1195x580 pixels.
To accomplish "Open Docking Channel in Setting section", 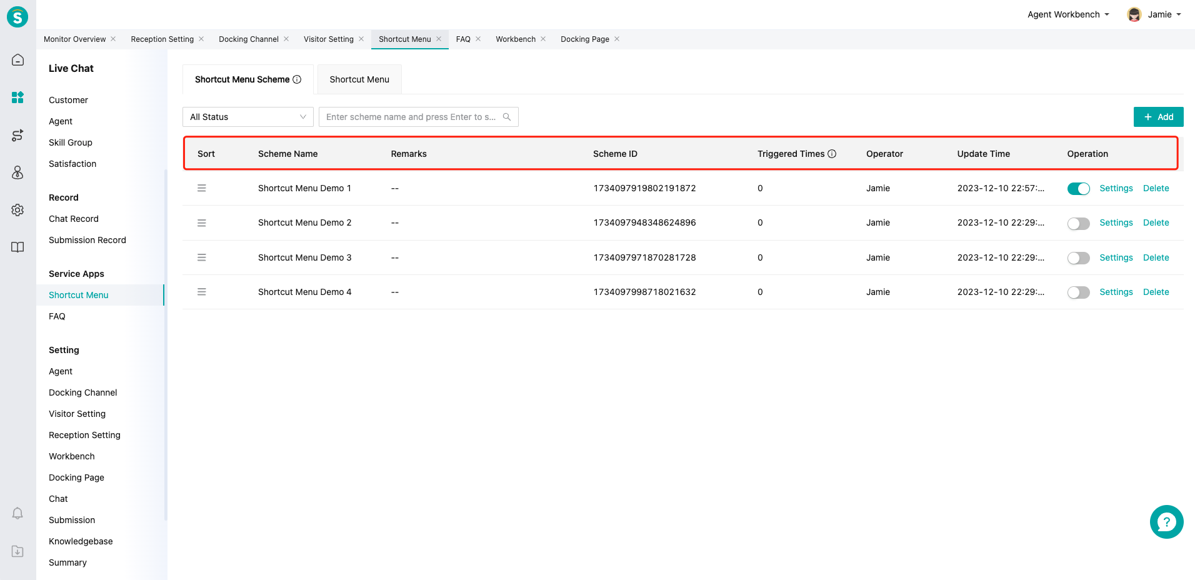I will tap(83, 392).
